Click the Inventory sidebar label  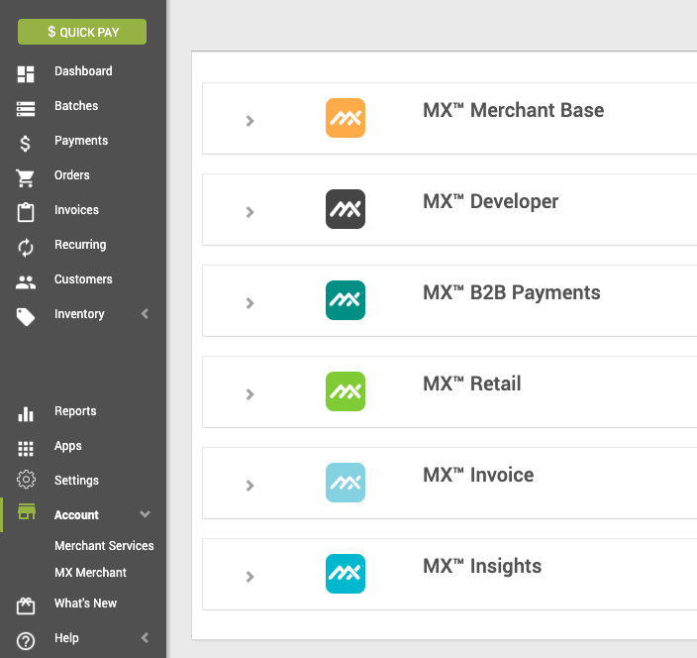click(x=79, y=314)
